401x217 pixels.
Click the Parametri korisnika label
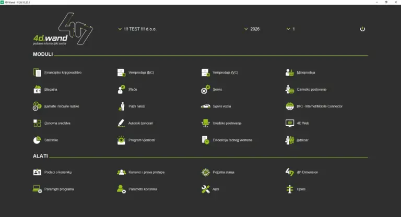click(x=143, y=189)
